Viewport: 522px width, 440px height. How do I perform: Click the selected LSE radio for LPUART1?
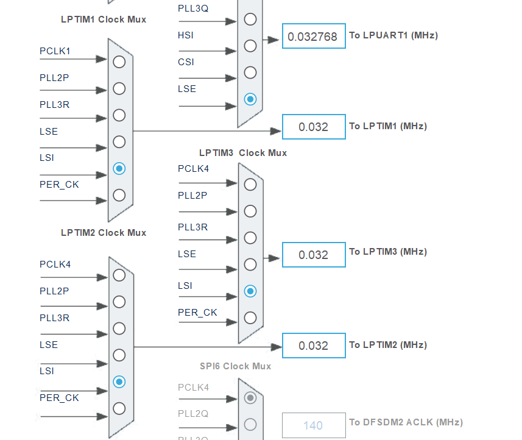coord(250,99)
